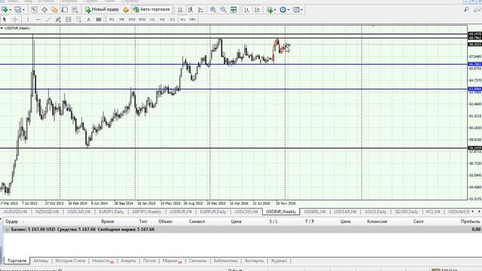This screenshot has height=271, width=482.
Task: Select the text A tool
Action: click(89, 20)
